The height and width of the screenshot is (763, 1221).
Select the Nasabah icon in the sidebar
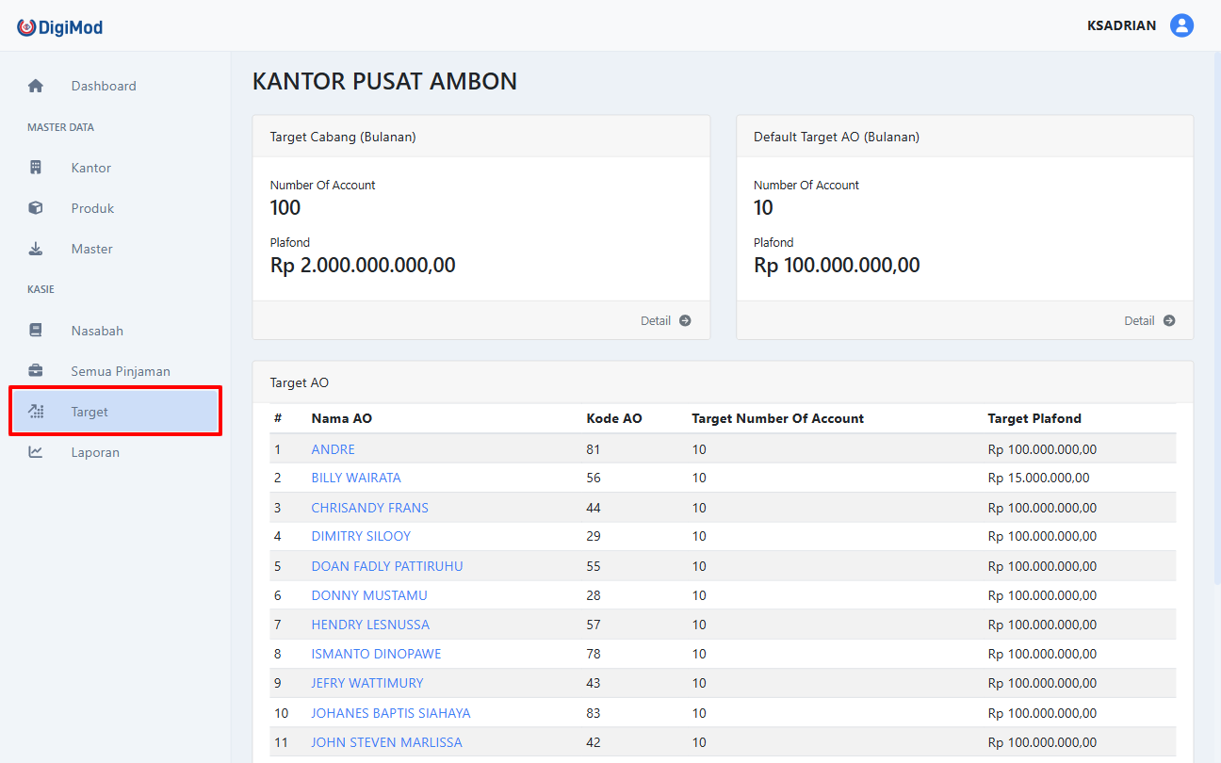35,330
